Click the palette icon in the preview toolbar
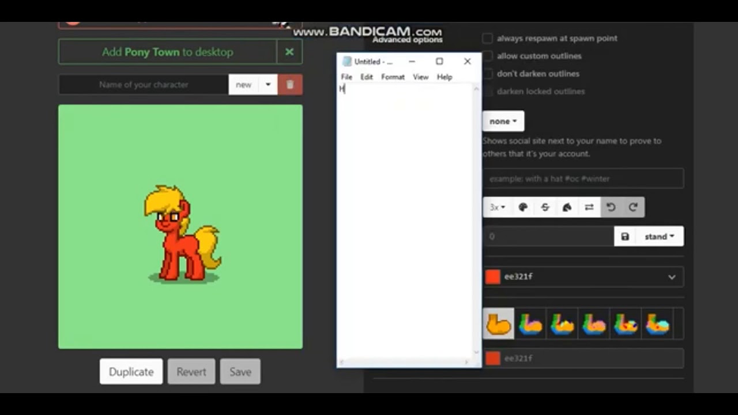738x415 pixels. point(523,207)
